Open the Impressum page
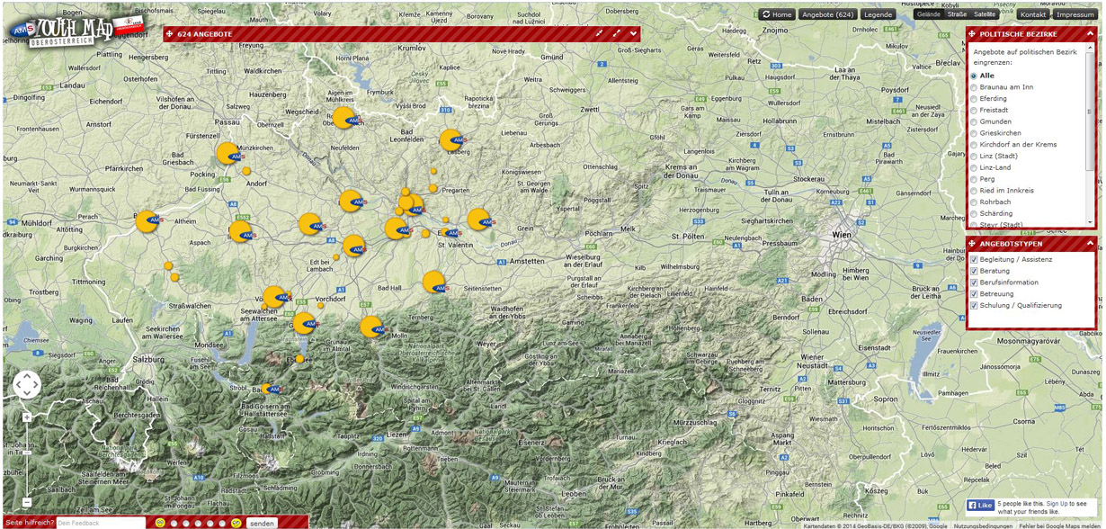The height and width of the screenshot is (529, 1106). point(1075,14)
